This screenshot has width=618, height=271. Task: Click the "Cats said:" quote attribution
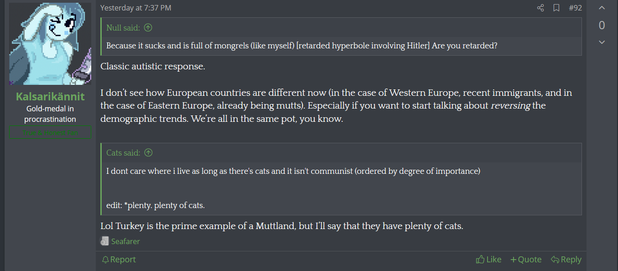point(123,153)
